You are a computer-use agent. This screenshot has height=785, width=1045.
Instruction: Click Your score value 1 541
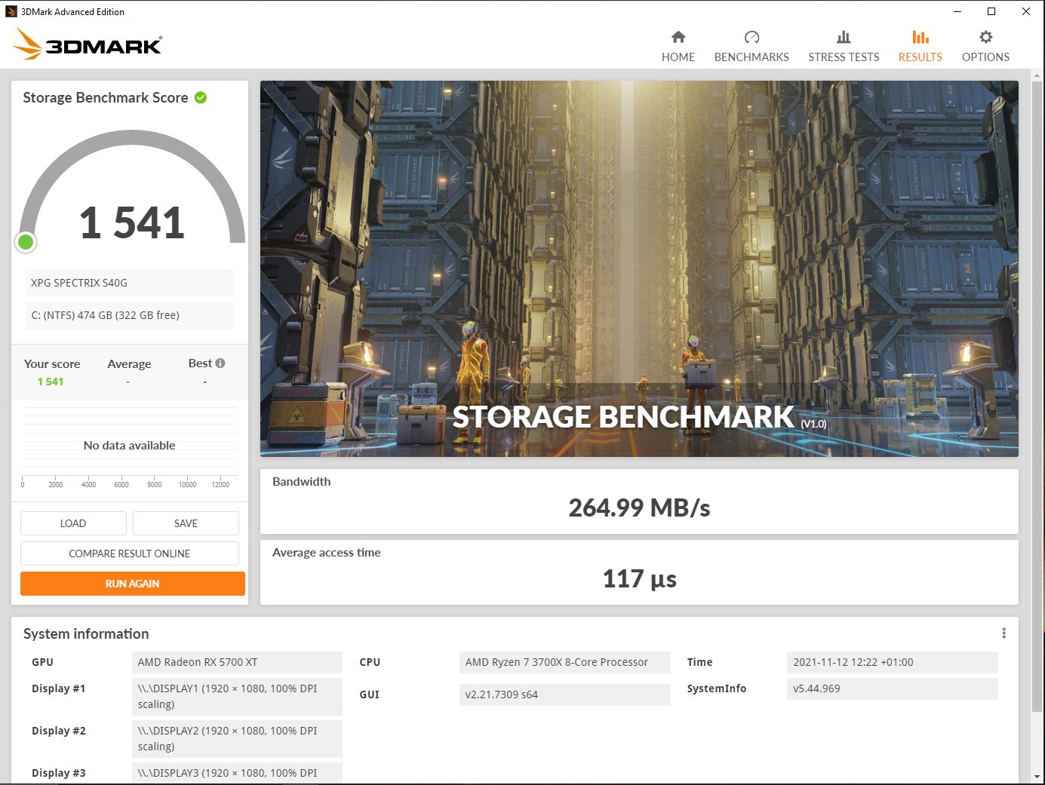(x=51, y=382)
